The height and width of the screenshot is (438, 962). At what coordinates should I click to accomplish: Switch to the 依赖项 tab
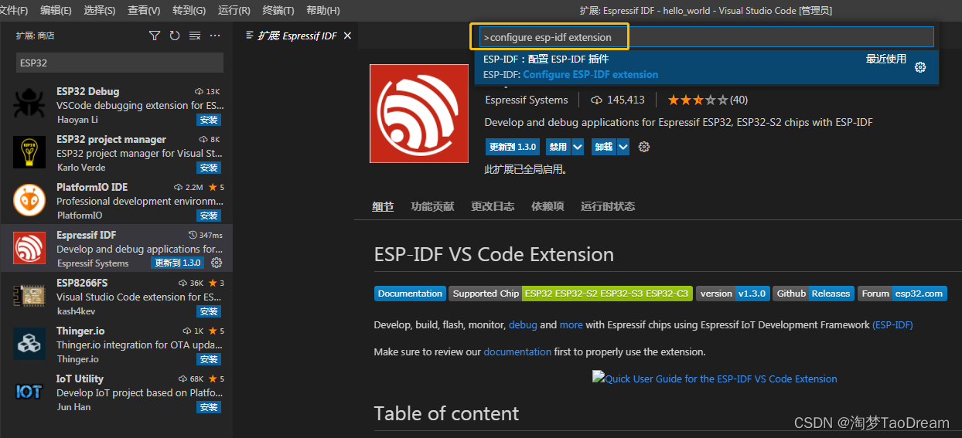coord(548,206)
